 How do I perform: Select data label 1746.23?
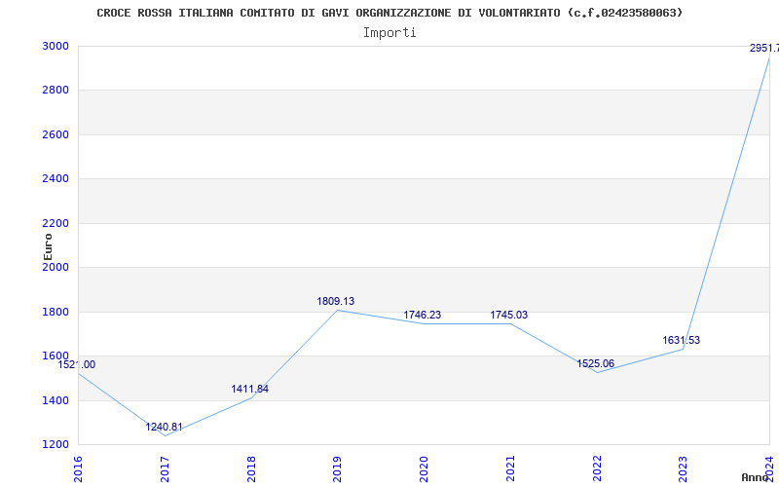click(x=423, y=315)
